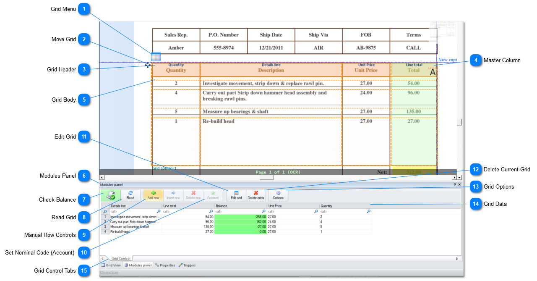This screenshot has width=537, height=281.
Task: Click the Read grid icon
Action: (x=130, y=195)
